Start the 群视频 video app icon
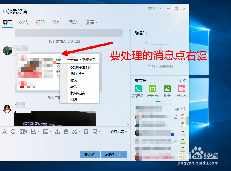This screenshot has height=171, width=231. (182, 89)
